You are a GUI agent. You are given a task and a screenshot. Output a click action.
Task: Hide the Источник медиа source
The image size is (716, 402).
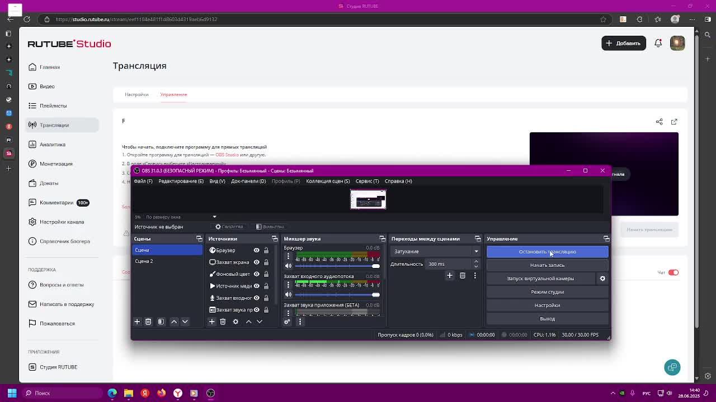coord(257,286)
